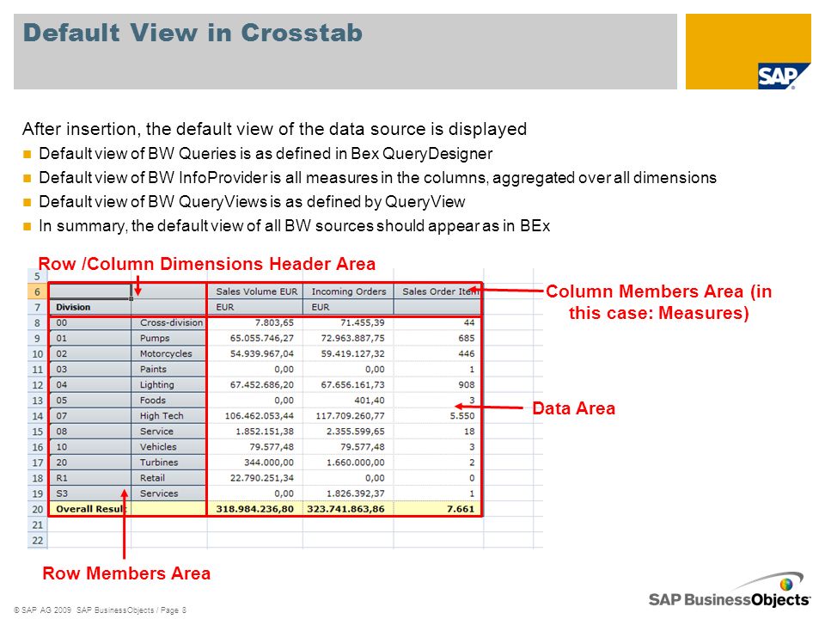Select Cross-division incoming orders 71.455,39
This screenshot has height=619, width=825.
[348, 322]
